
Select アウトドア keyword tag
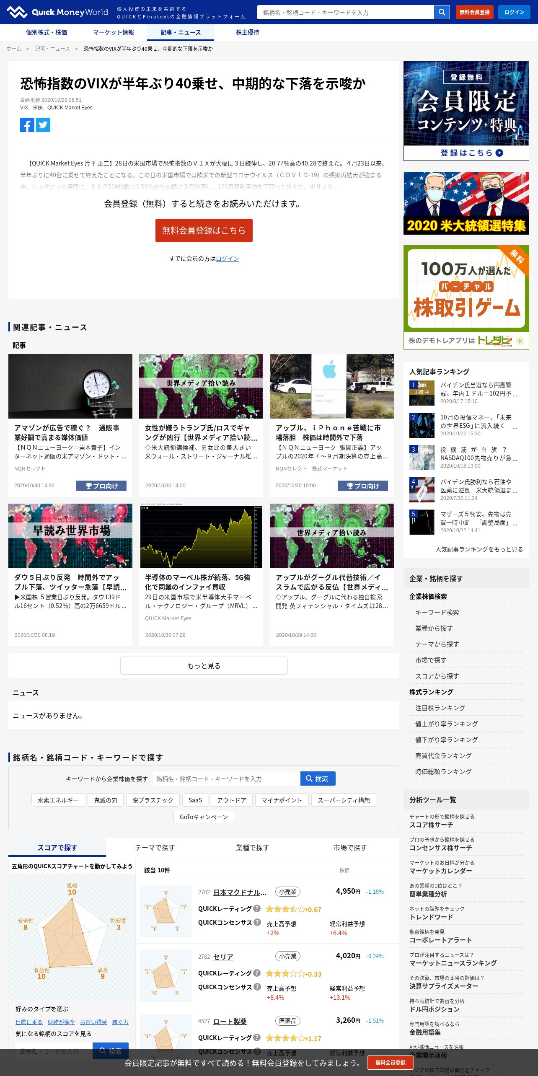pos(232,800)
